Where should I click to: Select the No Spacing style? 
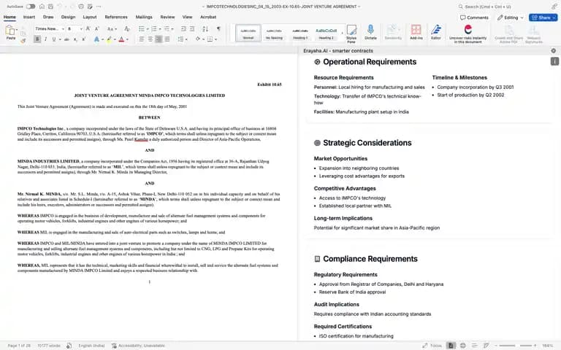(x=274, y=34)
